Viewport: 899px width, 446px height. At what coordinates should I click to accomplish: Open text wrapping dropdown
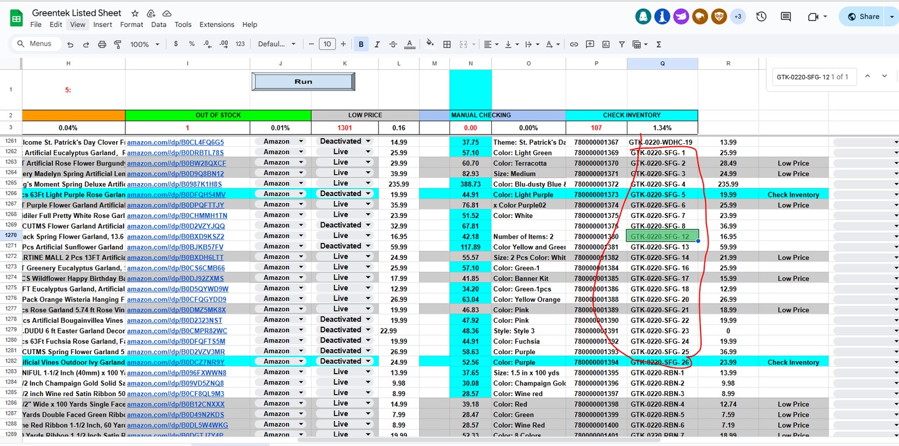click(532, 44)
